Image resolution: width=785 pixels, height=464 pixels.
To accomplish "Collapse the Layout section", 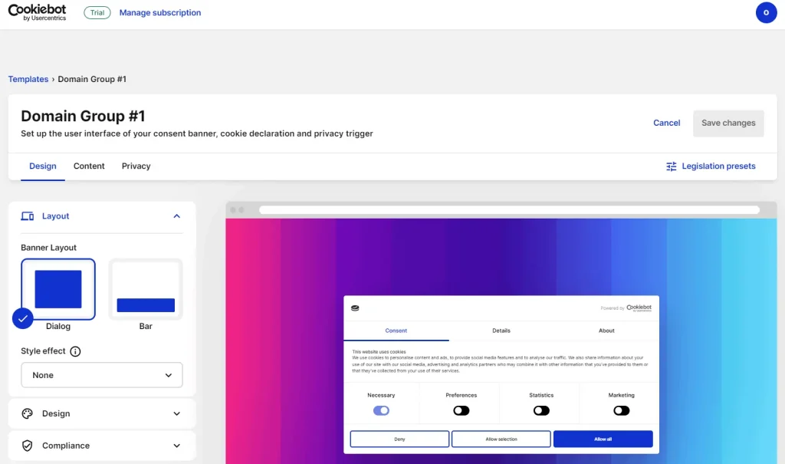I will point(176,216).
